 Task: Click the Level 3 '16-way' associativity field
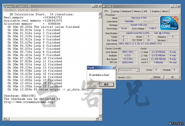[x=173, y=62]
